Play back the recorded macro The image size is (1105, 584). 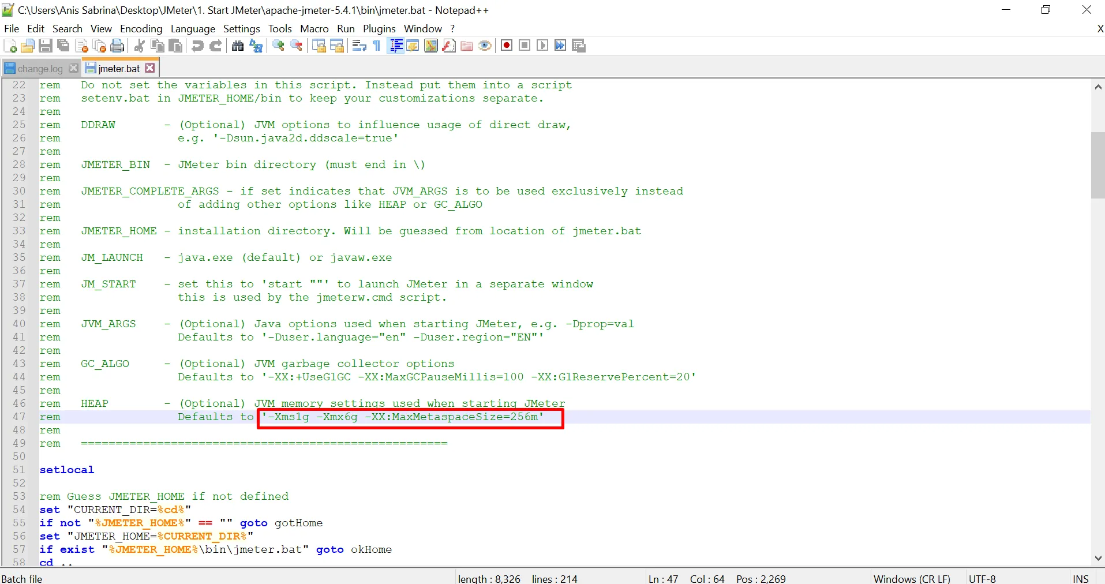point(542,46)
